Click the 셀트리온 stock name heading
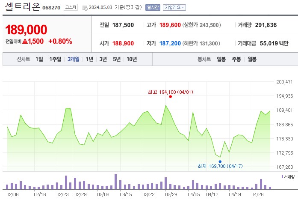This screenshot has height=200, width=298. 23,7
